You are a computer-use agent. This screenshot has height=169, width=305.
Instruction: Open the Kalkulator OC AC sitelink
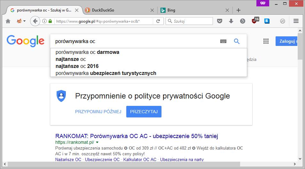pos(140,159)
